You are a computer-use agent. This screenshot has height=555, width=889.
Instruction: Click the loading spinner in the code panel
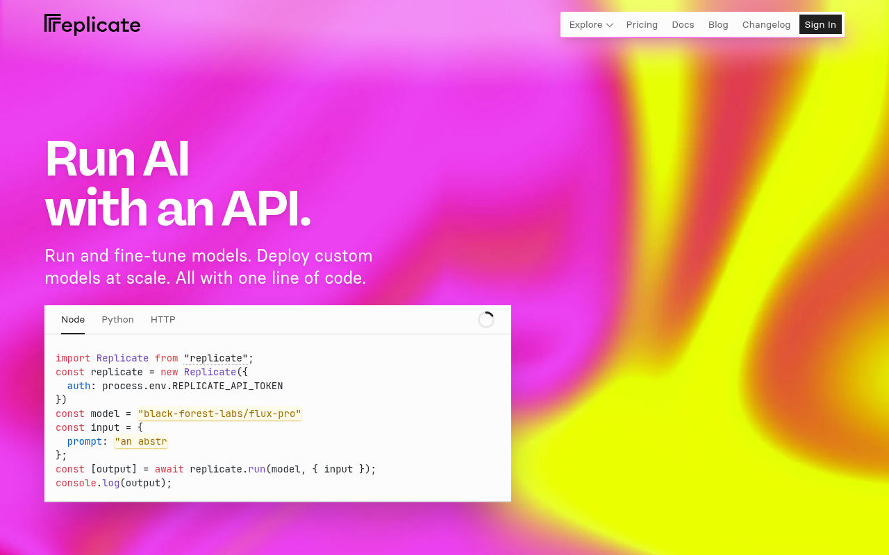click(x=486, y=319)
